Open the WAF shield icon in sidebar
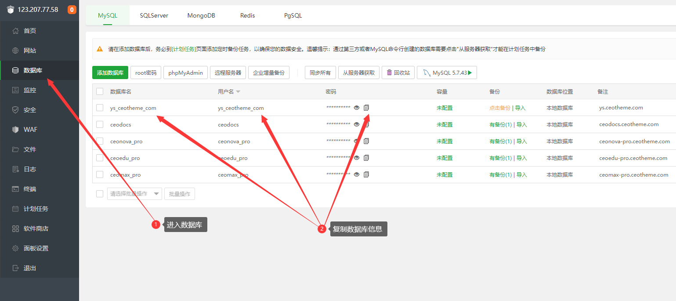676x301 pixels. coord(16,130)
